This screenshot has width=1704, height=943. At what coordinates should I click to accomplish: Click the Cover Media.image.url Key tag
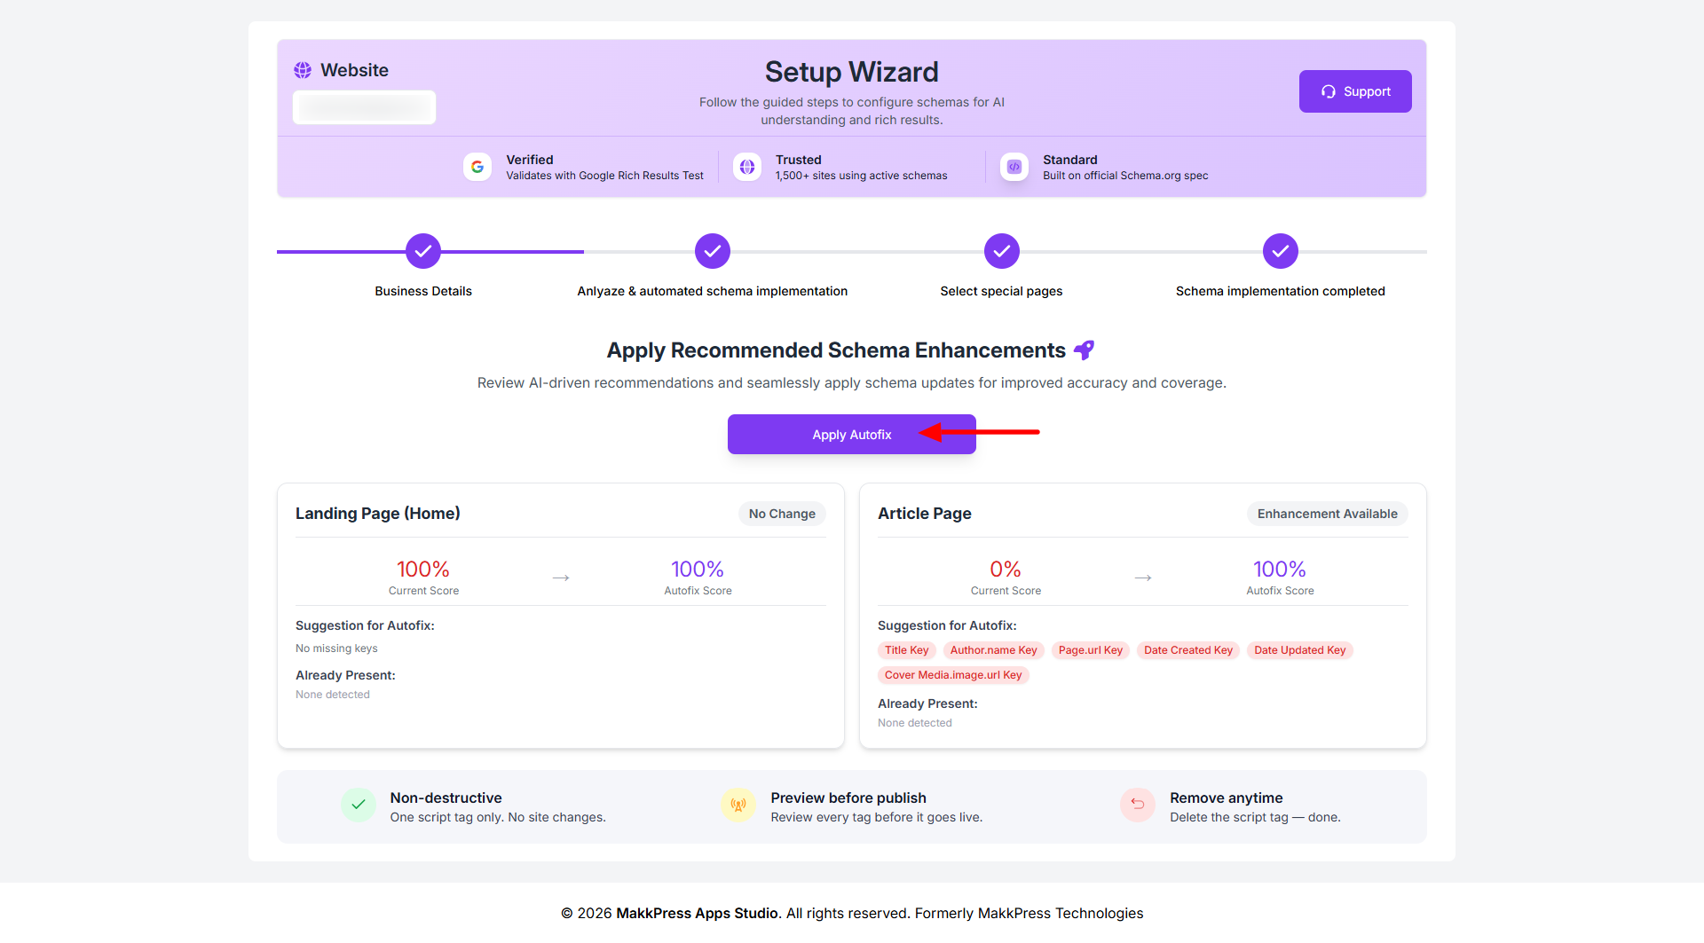(953, 675)
